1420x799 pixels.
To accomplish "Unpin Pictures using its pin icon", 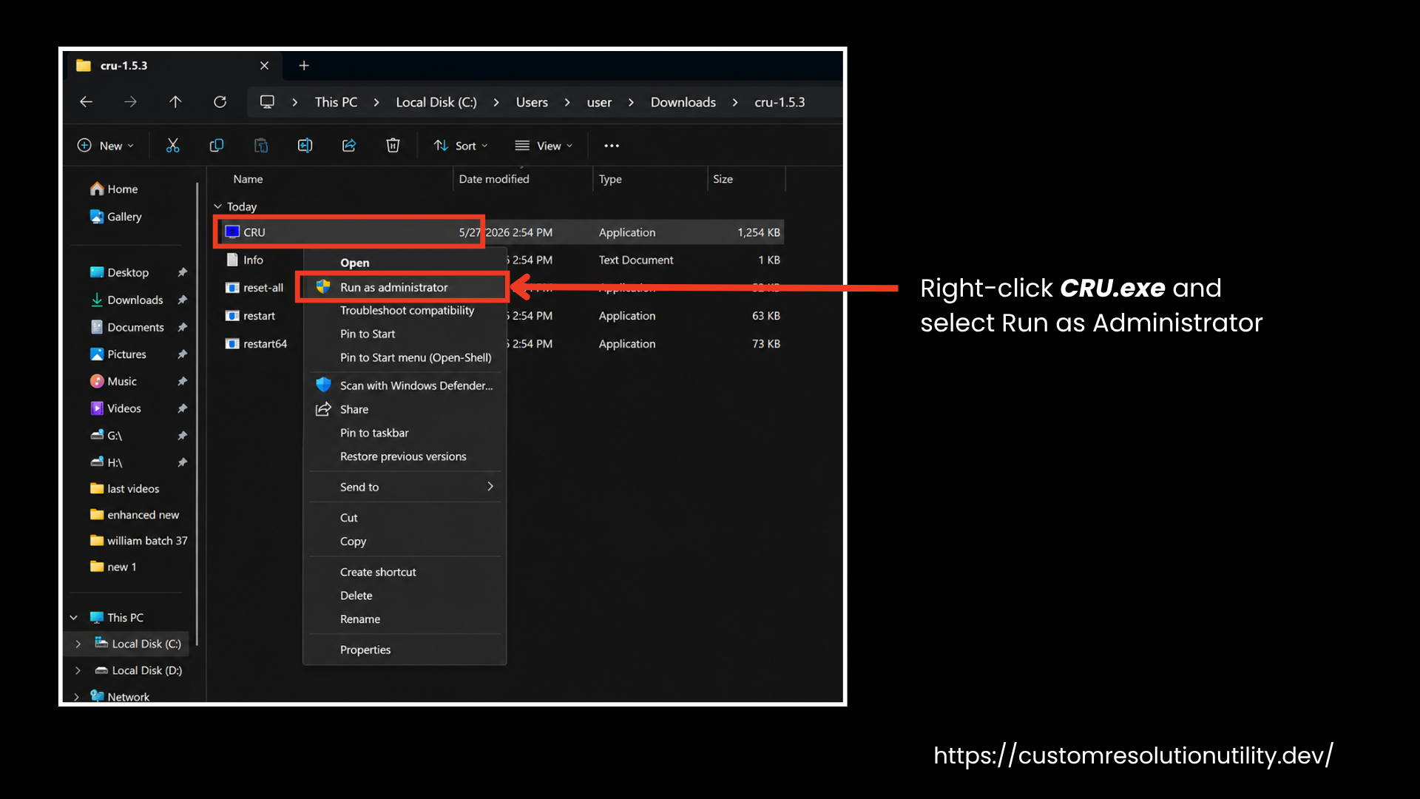I will pos(182,354).
